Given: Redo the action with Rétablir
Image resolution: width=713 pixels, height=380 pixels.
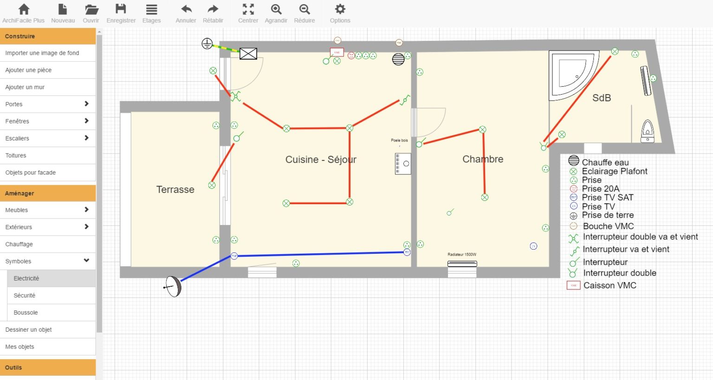Looking at the screenshot, I should 213,13.
